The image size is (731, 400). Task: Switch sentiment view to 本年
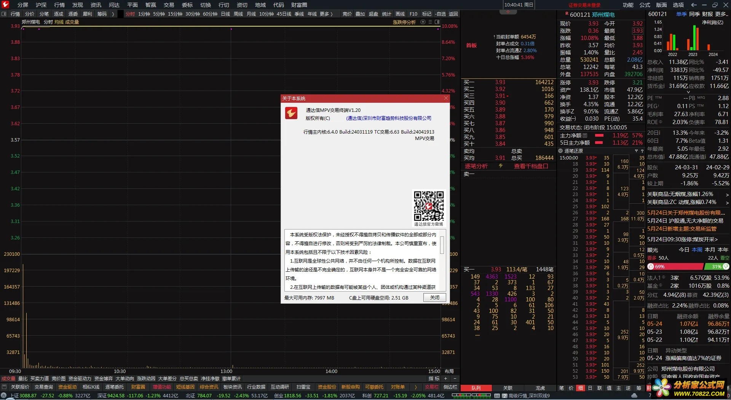click(723, 250)
